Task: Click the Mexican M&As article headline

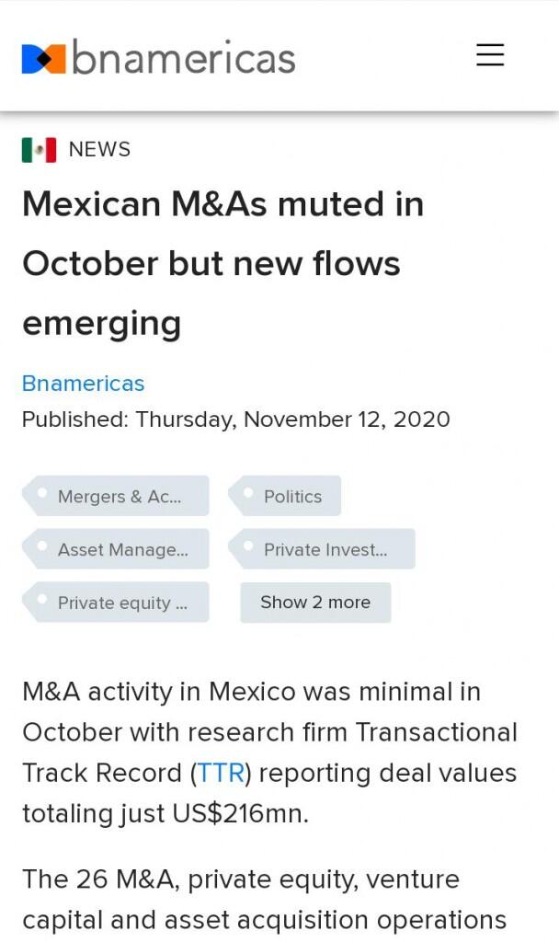Action: (x=222, y=263)
